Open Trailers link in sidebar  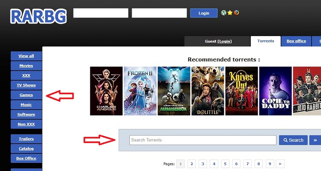pyautogui.click(x=26, y=139)
